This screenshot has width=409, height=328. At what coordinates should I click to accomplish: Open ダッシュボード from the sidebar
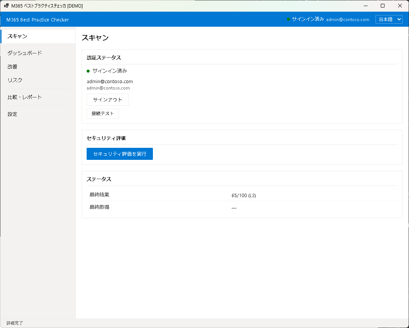(x=24, y=53)
